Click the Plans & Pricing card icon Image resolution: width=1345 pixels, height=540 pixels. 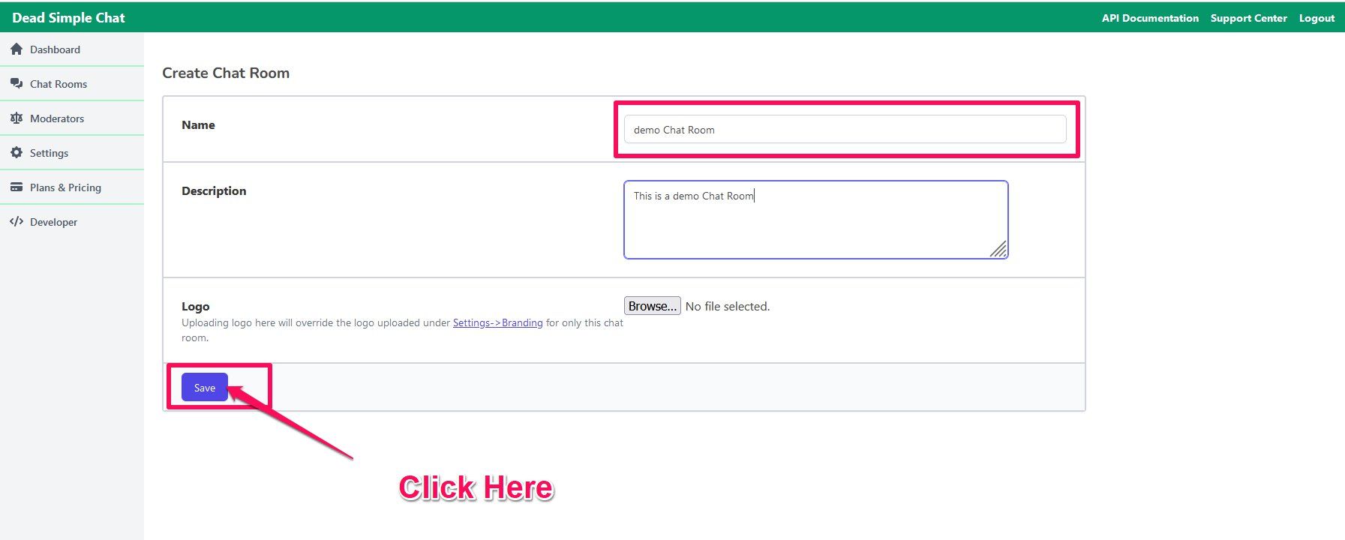click(17, 187)
